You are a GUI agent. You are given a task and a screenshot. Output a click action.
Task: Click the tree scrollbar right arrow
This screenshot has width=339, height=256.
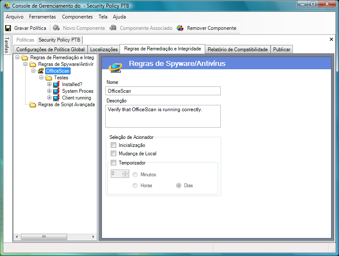click(x=93, y=237)
